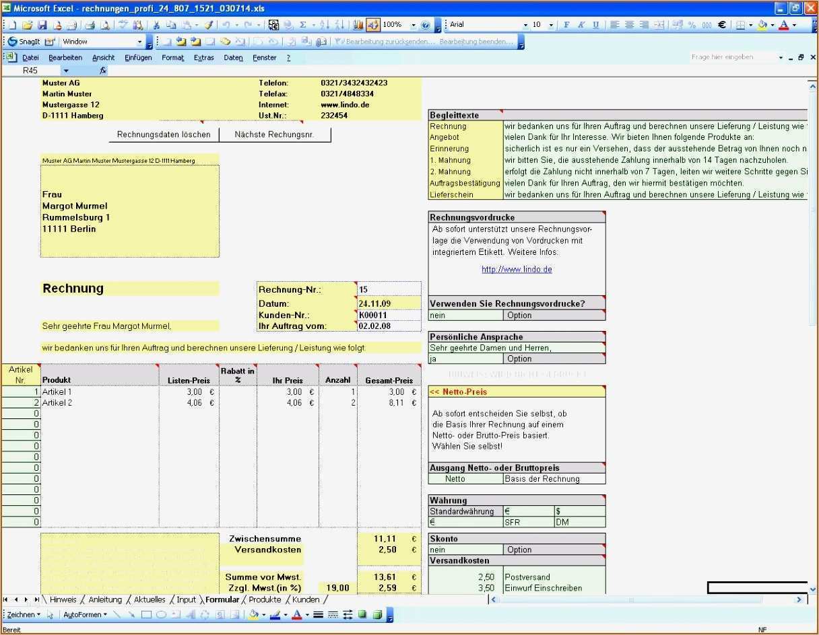This screenshot has height=635, width=819.
Task: Open the font name Arial dropdown
Action: (526, 25)
